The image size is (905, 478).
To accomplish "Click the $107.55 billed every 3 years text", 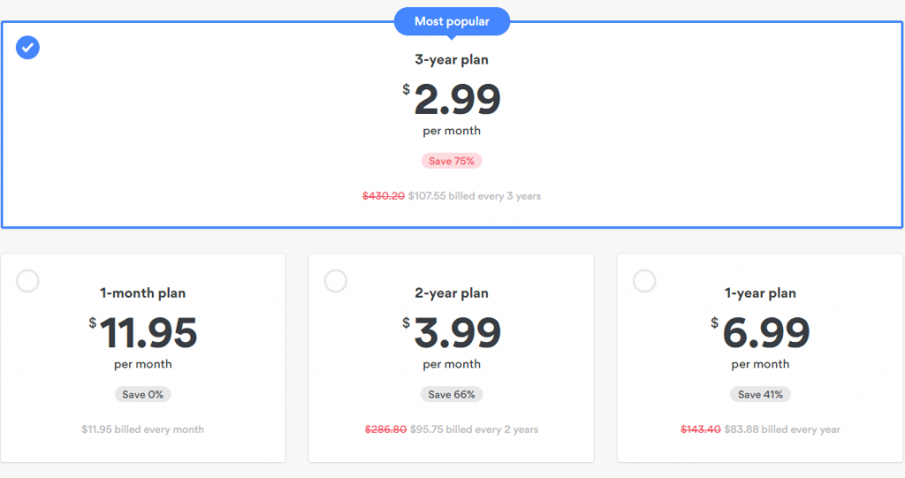I will pos(475,196).
